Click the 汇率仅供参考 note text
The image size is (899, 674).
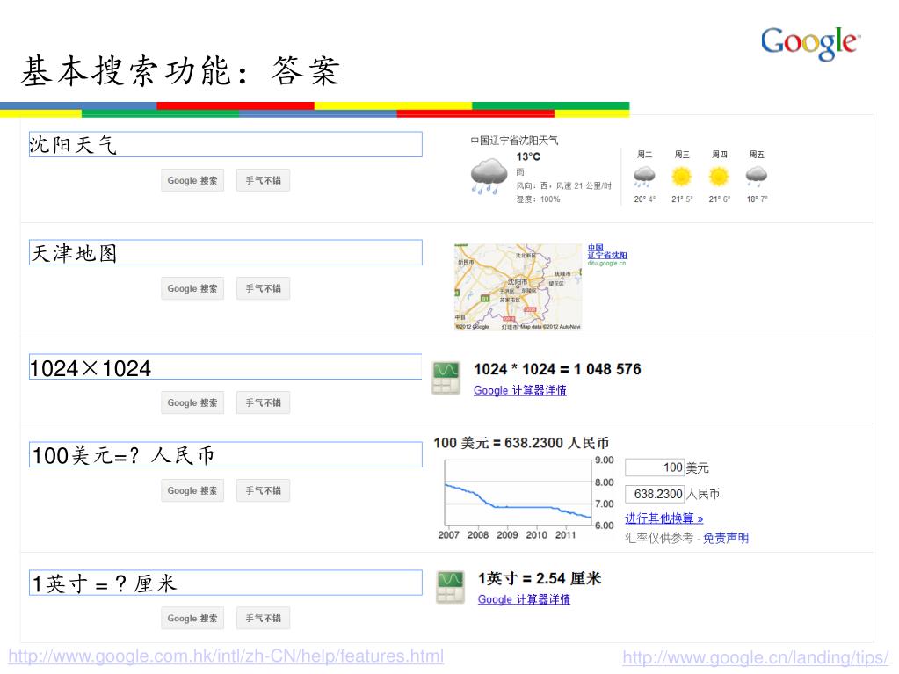659,538
